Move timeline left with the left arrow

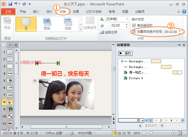point(146,120)
